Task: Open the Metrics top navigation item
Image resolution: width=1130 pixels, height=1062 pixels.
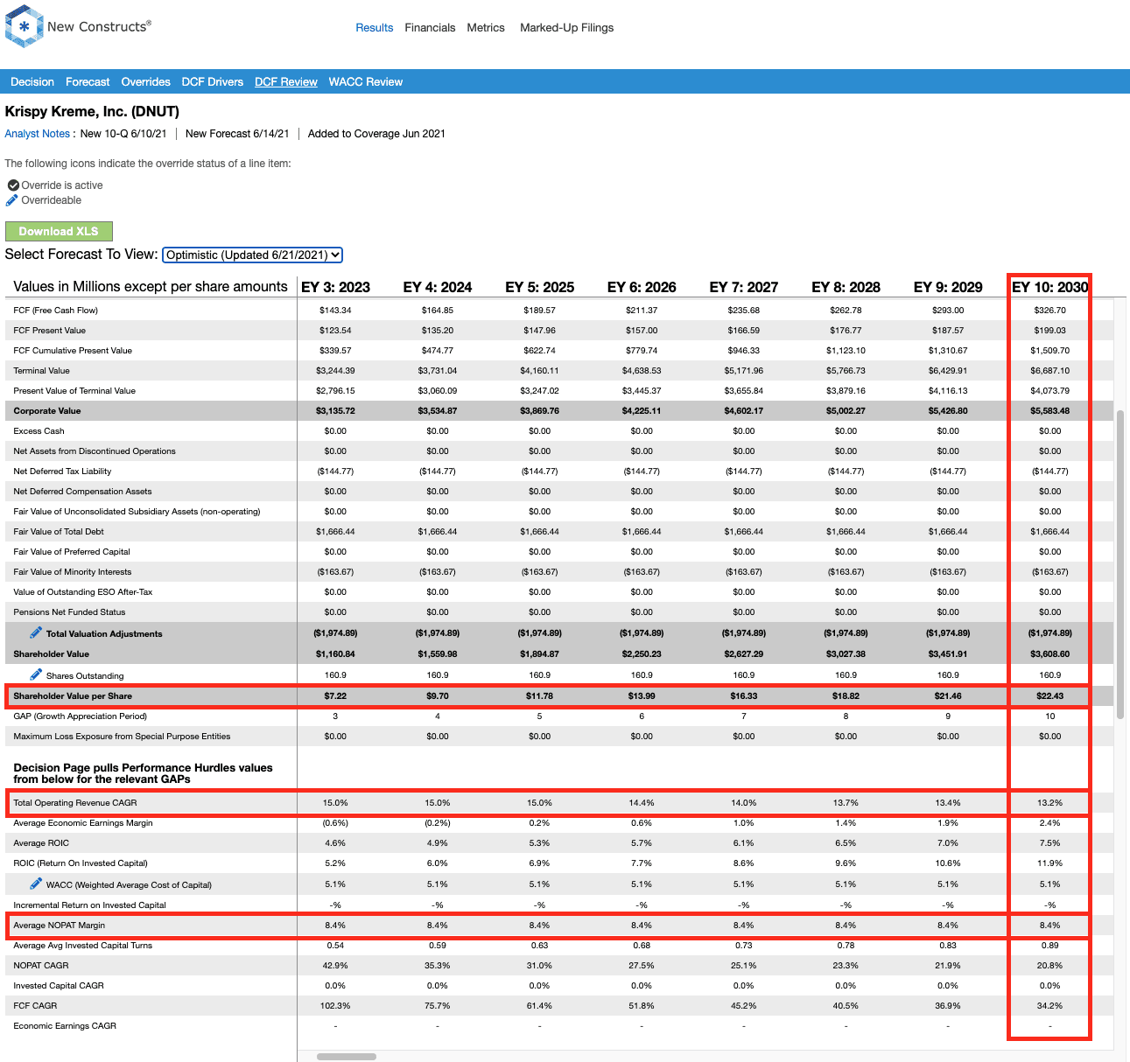Action: click(486, 28)
